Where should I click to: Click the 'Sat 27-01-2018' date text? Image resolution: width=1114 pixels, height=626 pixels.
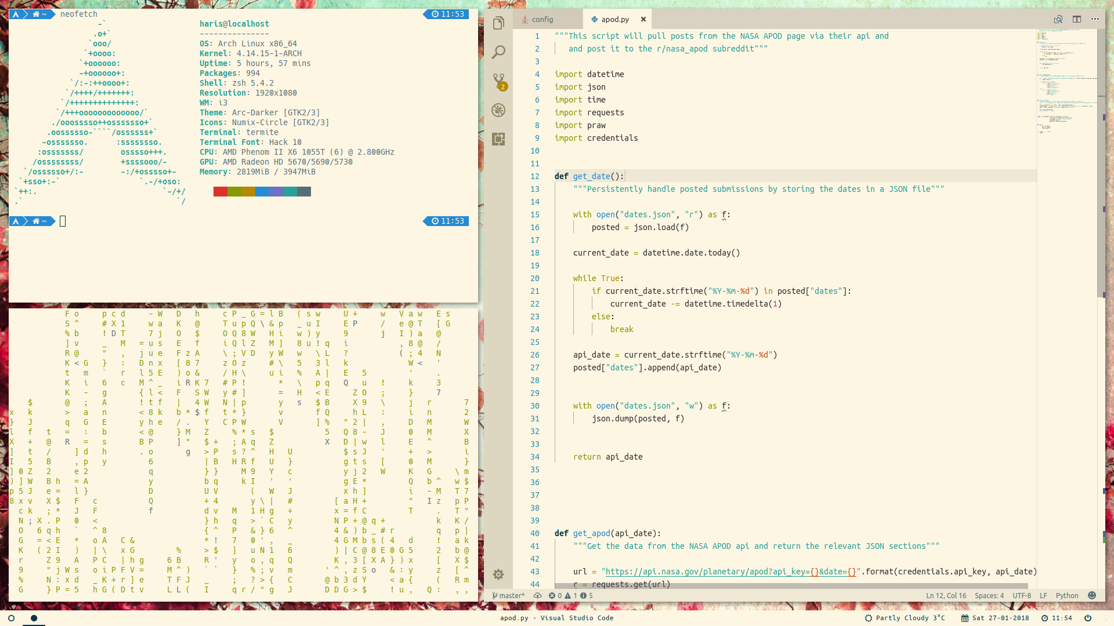[x=1001, y=618]
